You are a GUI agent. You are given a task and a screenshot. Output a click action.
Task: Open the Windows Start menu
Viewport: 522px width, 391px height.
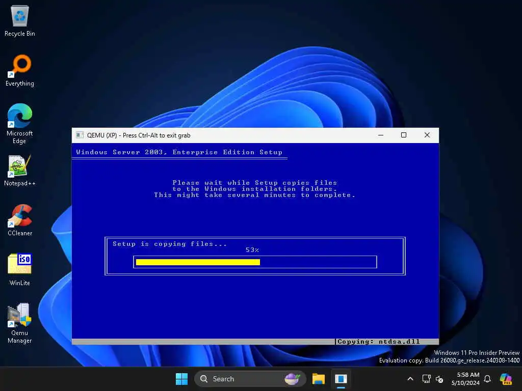tap(181, 379)
